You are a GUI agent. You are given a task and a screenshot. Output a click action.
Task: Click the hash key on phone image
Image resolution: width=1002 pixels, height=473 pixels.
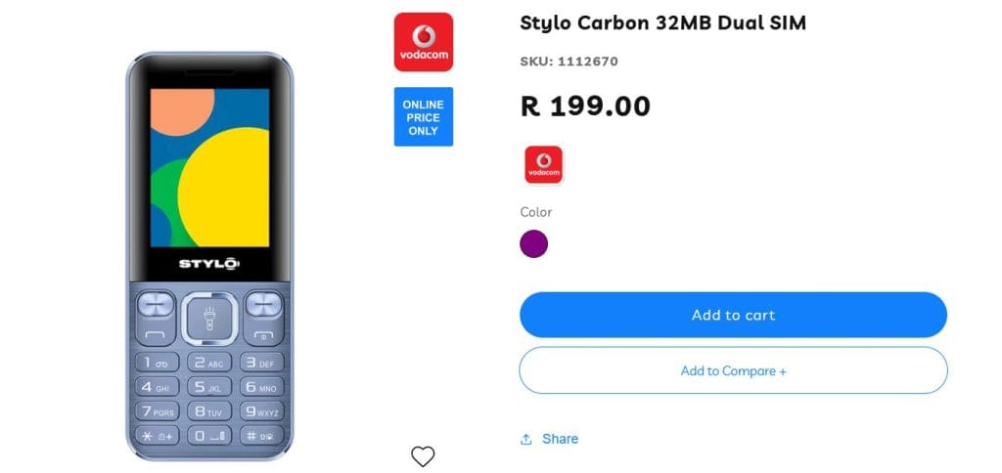(261, 436)
